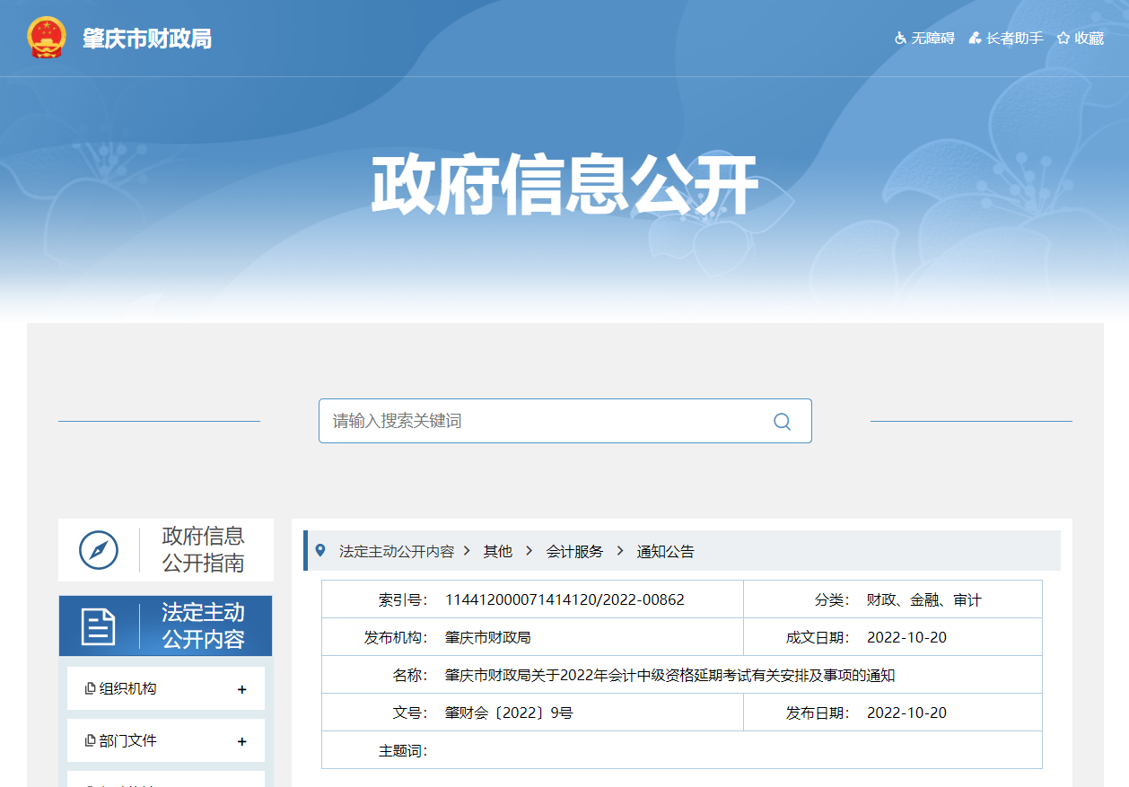Viewport: 1129px width, 787px height.
Task: Click inside the search keyword input box
Action: pos(538,421)
